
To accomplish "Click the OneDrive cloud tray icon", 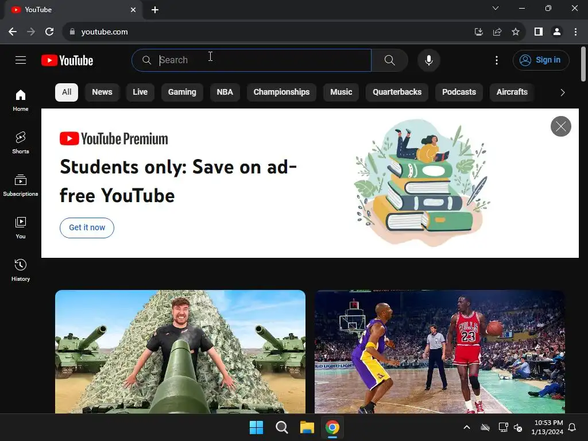I will pos(485,427).
